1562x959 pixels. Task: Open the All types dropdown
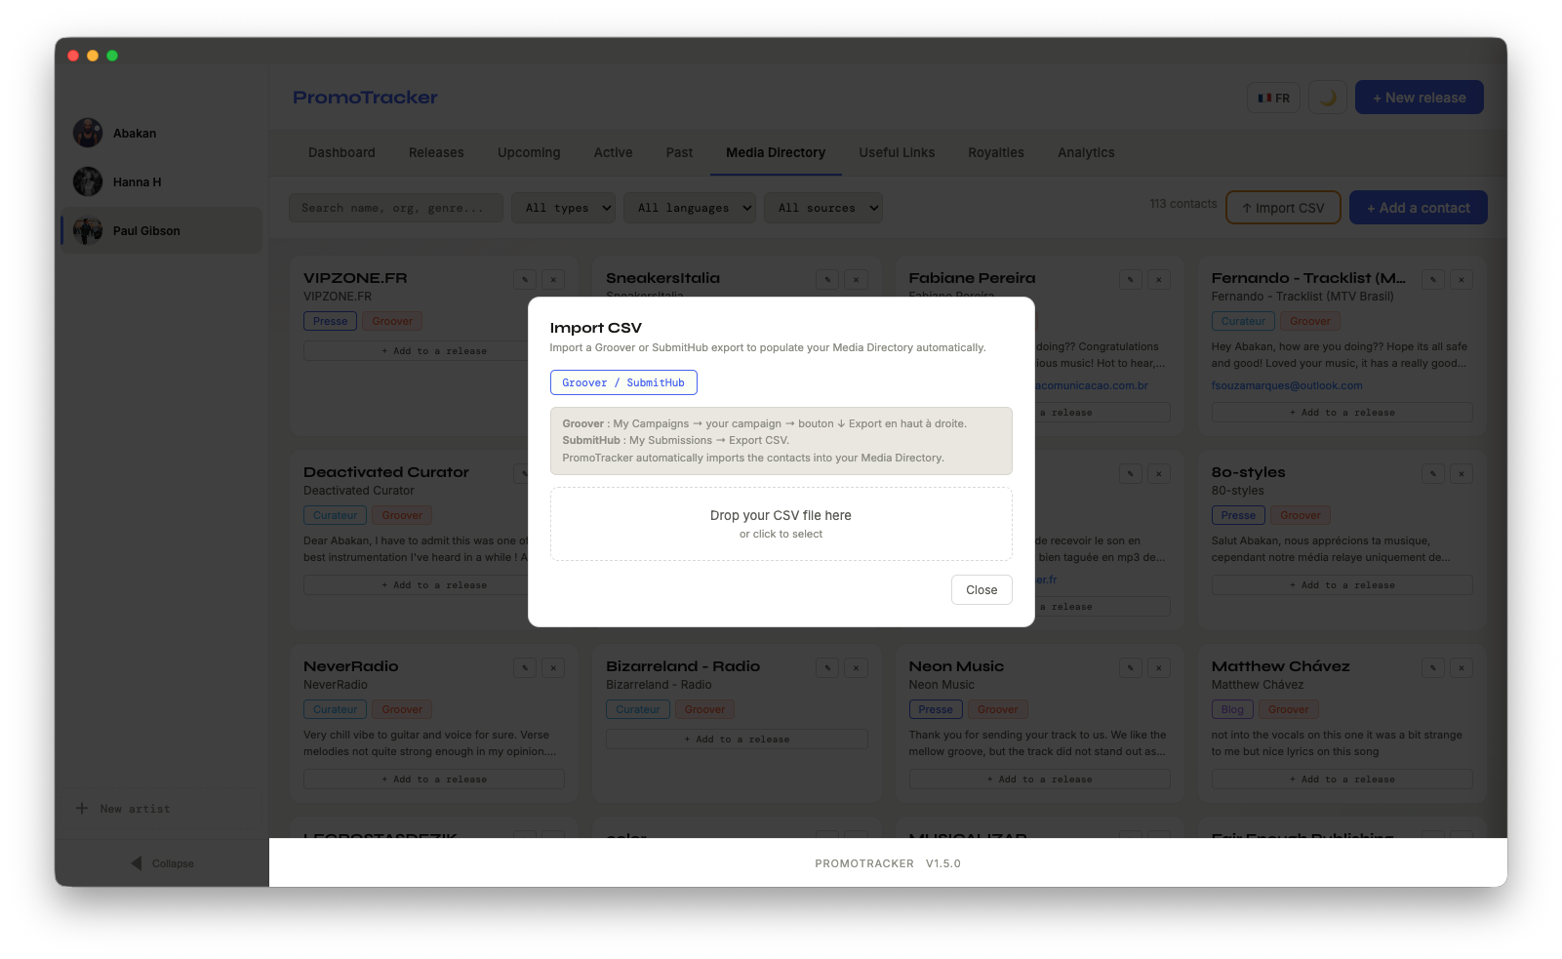(x=563, y=208)
